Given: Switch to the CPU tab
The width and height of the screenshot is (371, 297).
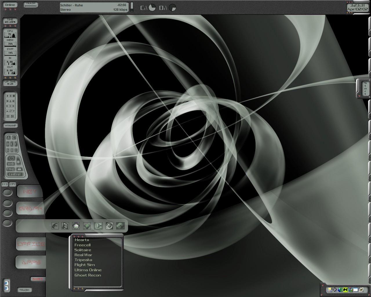Looking at the screenshot, I should point(12,184).
